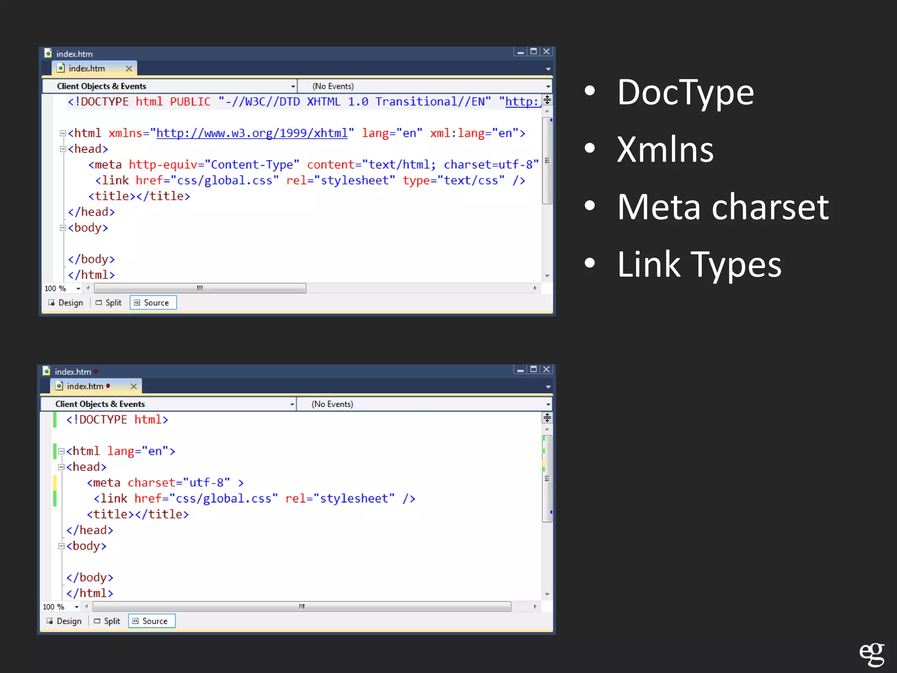
Task: Close the top index.htm window
Action: tap(546, 52)
